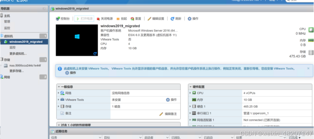Expand the VMware Tools row

coord(58,100)
